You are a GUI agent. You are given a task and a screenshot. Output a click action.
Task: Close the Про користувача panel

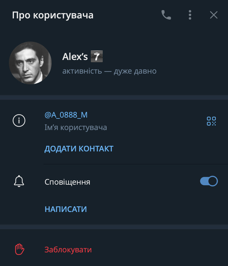[214, 15]
